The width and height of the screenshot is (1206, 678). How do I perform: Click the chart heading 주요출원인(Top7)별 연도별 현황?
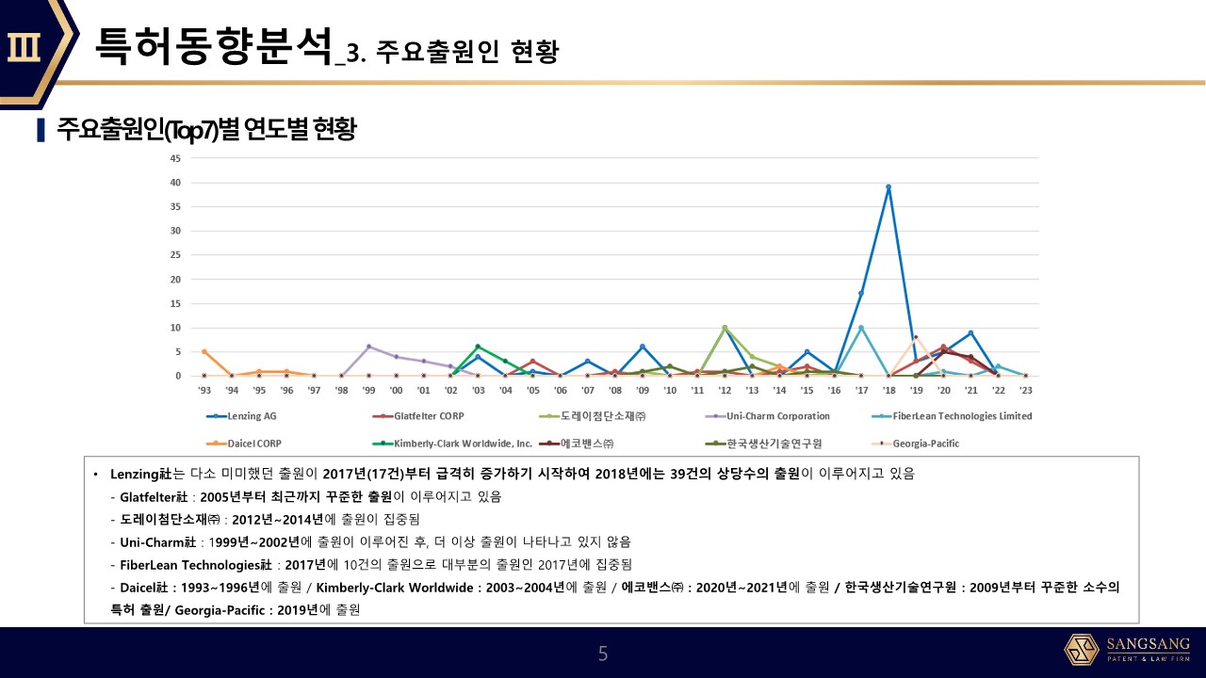[206, 129]
